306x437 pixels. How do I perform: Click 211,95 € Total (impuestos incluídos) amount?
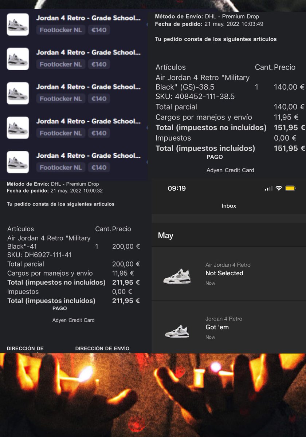(x=126, y=301)
